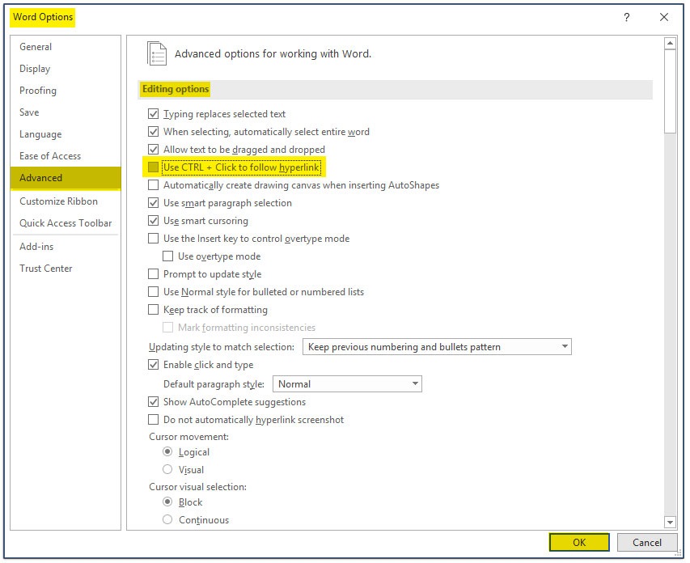The image size is (690, 563).
Task: Close the Word Options dialog
Action: coord(664,17)
